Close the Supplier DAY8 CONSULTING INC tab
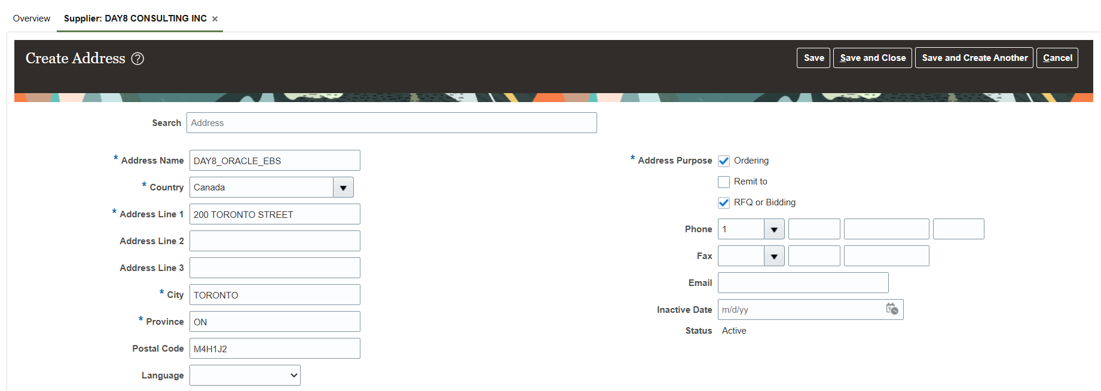The width and height of the screenshot is (1101, 391). coord(215,19)
